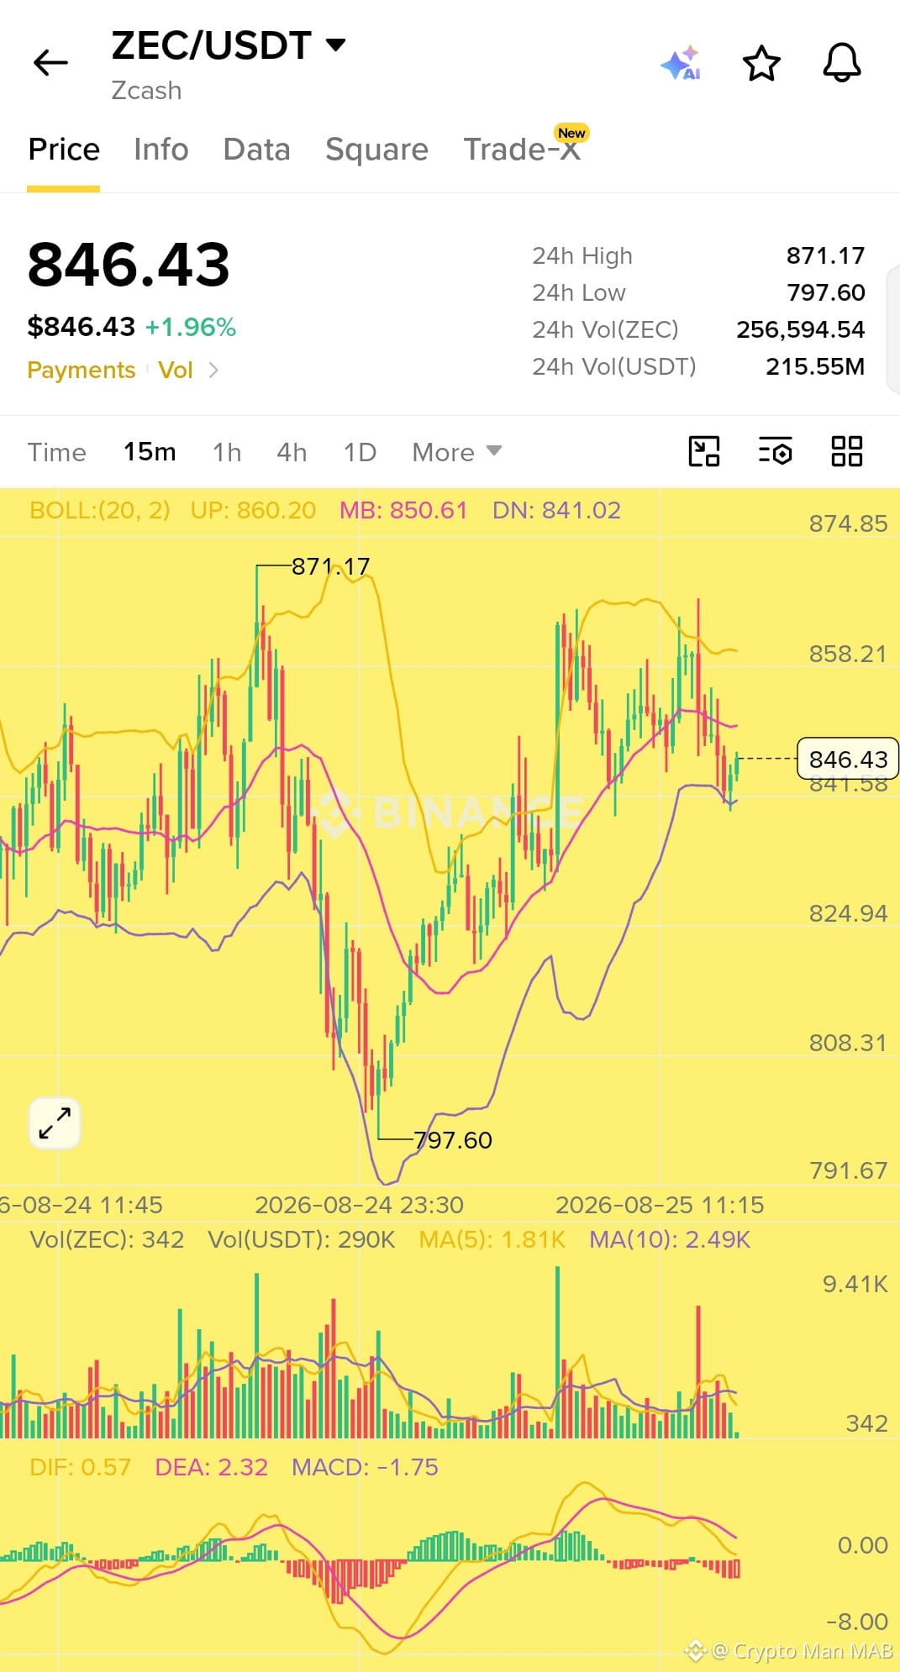The height and width of the screenshot is (1672, 900).
Task: Tap the MACD: -1.75 indicator value
Action: pyautogui.click(x=365, y=1467)
